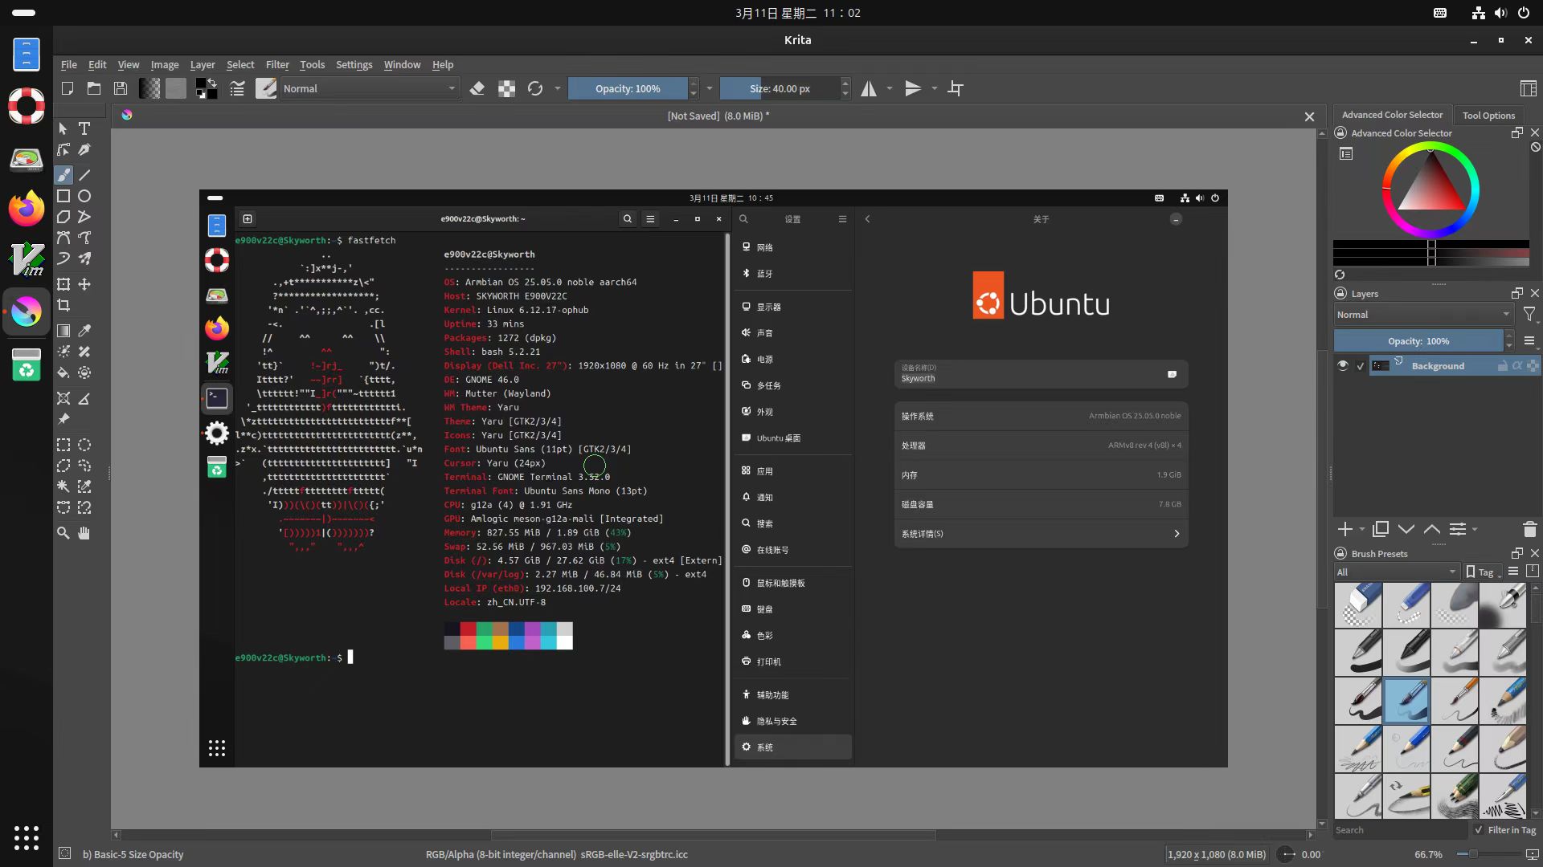Switch to the Tool Options tab
Viewport: 1543px width, 867px height.
[1488, 115]
